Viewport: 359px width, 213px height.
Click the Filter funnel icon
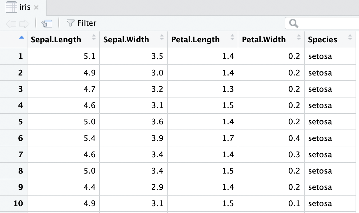70,23
